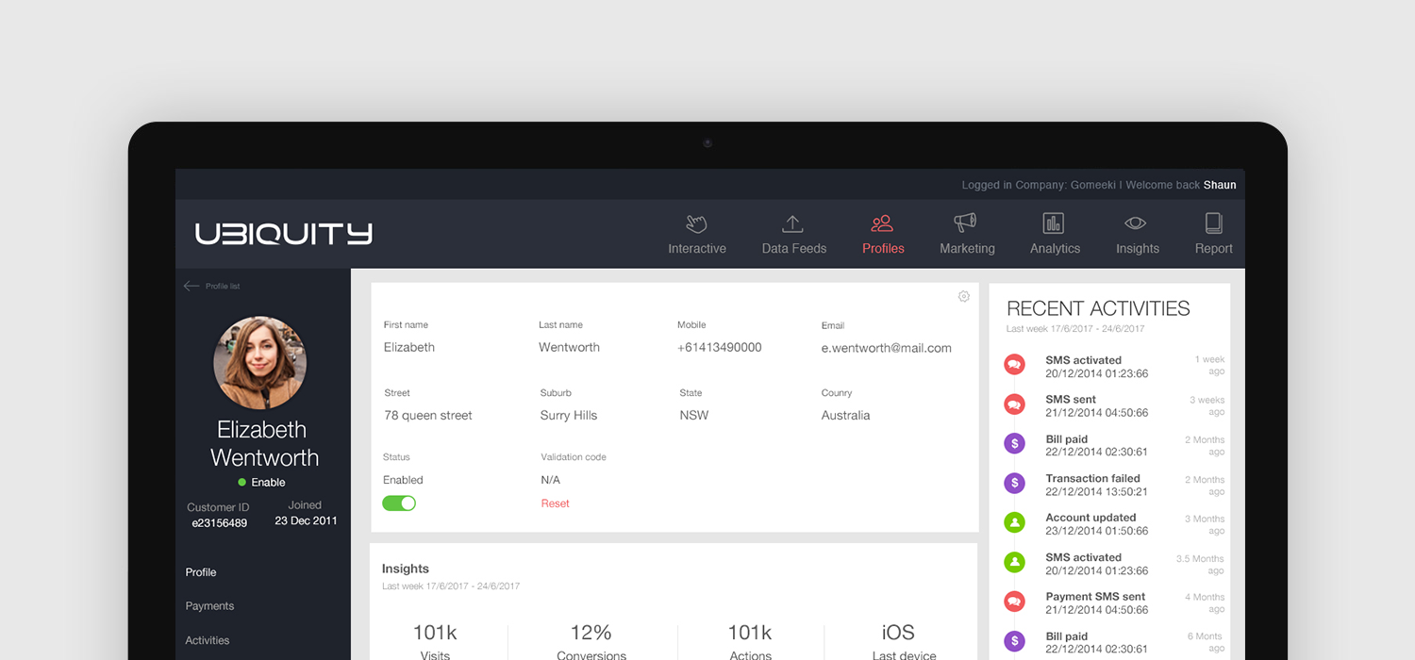Open Activities in the sidebar
The width and height of the screenshot is (1415, 660).
coord(208,640)
